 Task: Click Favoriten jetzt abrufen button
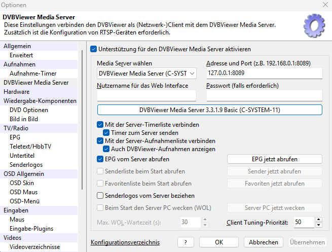[275, 184]
